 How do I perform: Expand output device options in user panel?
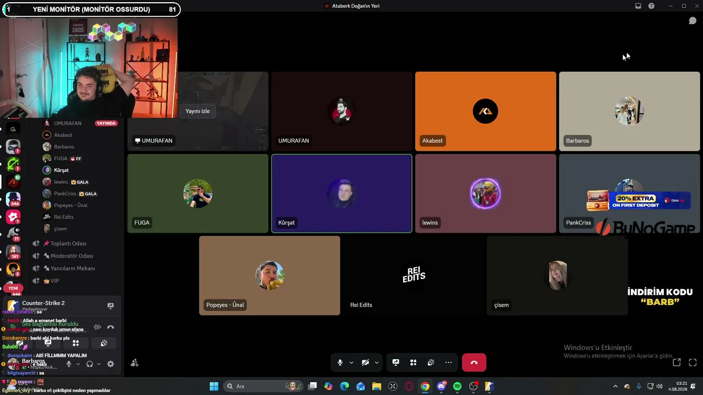(x=99, y=364)
